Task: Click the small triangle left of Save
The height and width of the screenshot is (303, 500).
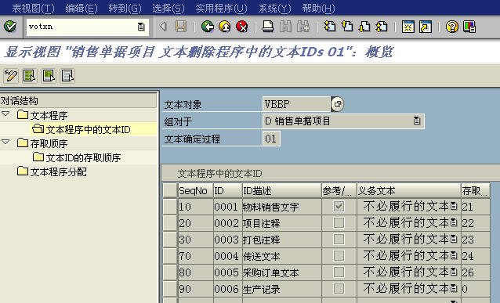Action: (163, 26)
